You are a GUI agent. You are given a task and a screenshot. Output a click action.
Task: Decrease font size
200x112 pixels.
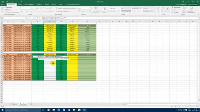40,8
